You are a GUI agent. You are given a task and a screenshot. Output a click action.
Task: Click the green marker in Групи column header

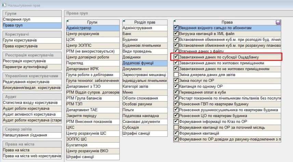(x=68, y=21)
